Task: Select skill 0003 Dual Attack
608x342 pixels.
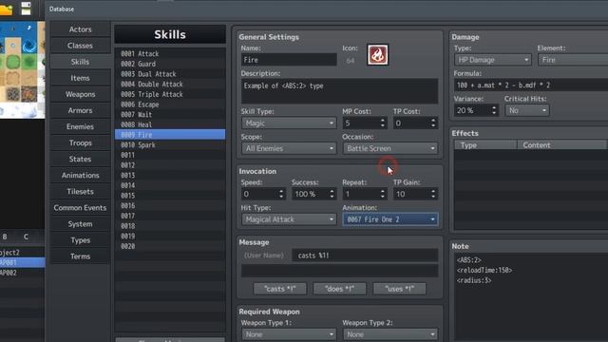Action: (170, 74)
